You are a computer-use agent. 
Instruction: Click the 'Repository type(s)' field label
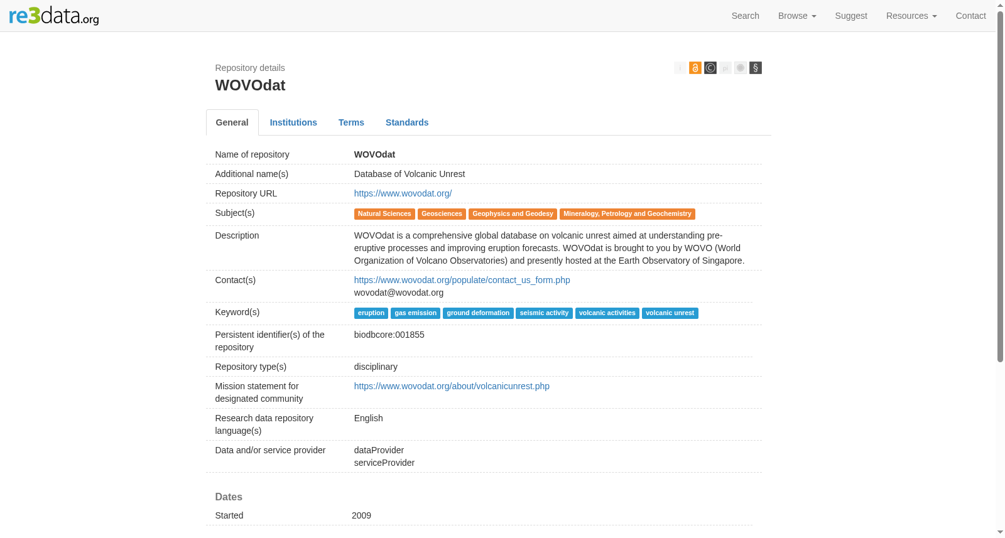(x=251, y=367)
